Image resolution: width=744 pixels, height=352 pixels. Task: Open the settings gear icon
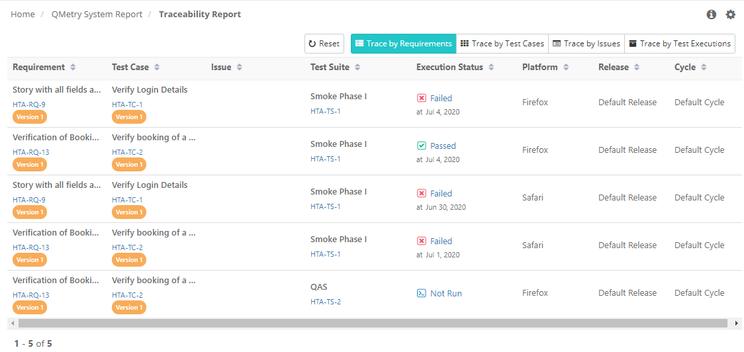[730, 15]
